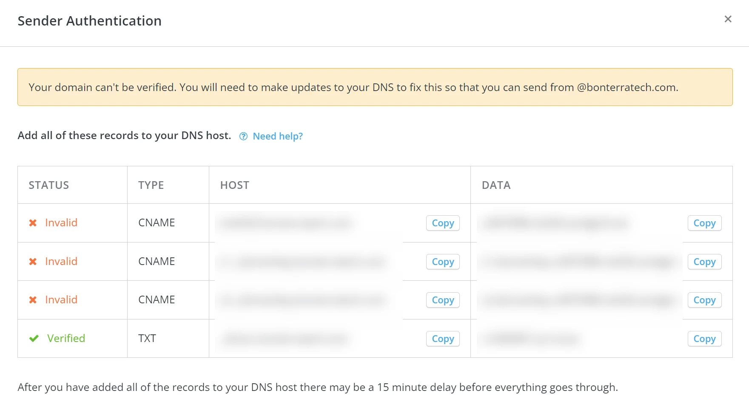Click the DATA column header

496,185
